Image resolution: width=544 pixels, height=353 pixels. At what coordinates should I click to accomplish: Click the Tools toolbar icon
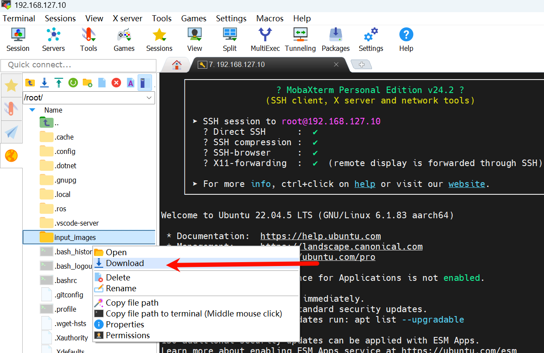click(x=88, y=40)
